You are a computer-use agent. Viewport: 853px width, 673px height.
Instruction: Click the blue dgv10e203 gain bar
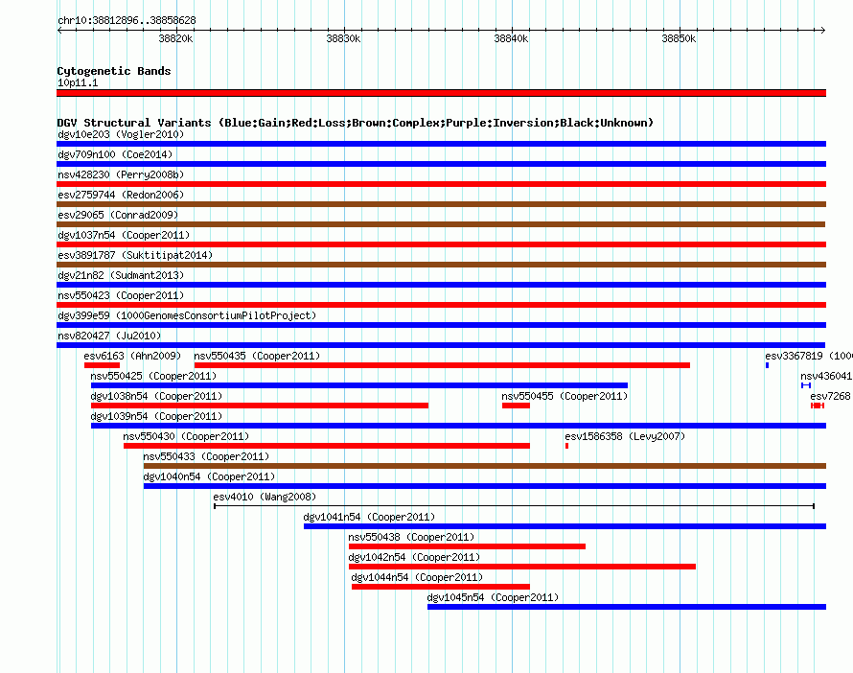coord(441,144)
